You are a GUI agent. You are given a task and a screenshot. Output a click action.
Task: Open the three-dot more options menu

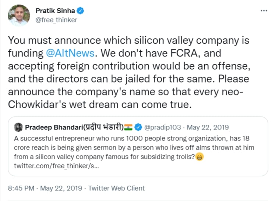264,11
